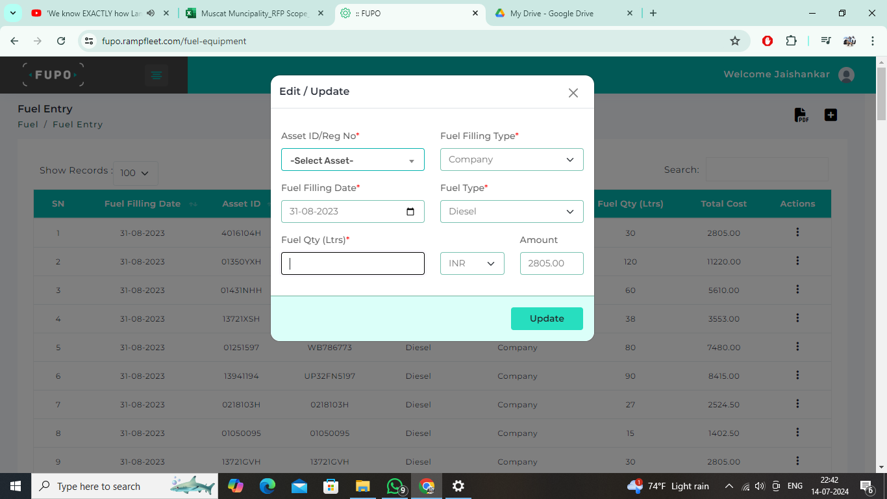Screen dimensions: 887x499
Task: Open the Fuel Type Diesel dropdown
Action: click(512, 212)
